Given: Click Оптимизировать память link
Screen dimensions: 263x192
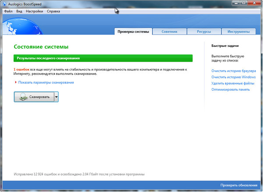Looking at the screenshot, I should coord(231,89).
